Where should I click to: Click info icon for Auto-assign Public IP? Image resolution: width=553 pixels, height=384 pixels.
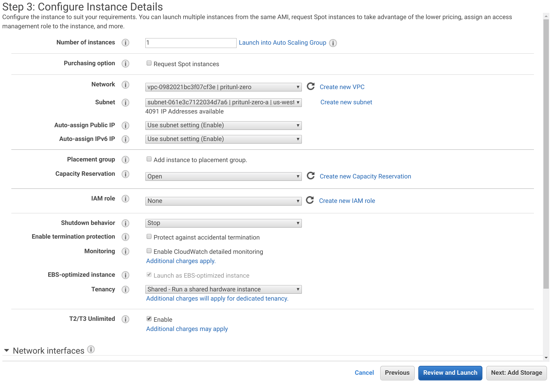125,125
